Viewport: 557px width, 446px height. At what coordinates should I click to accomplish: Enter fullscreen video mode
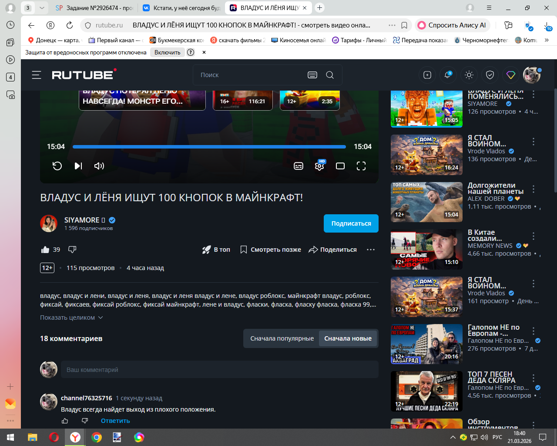point(361,166)
